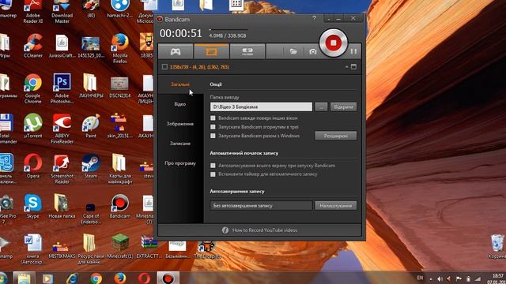Select the Recycle Bin (Корзина) on desktop
Image resolution: width=506 pixels, height=284 pixels.
497,247
